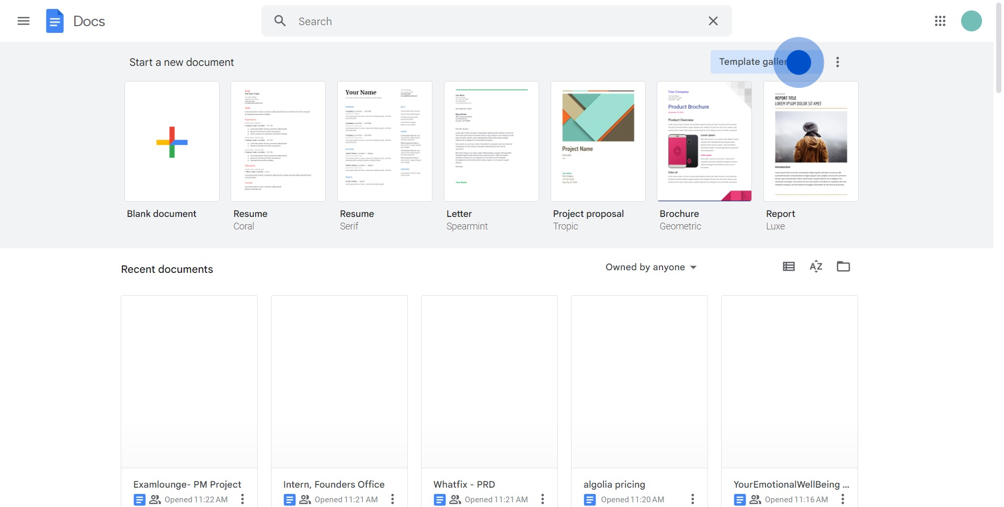
Task: Open more options for YourEmotionalWellBeing document
Action: point(842,499)
